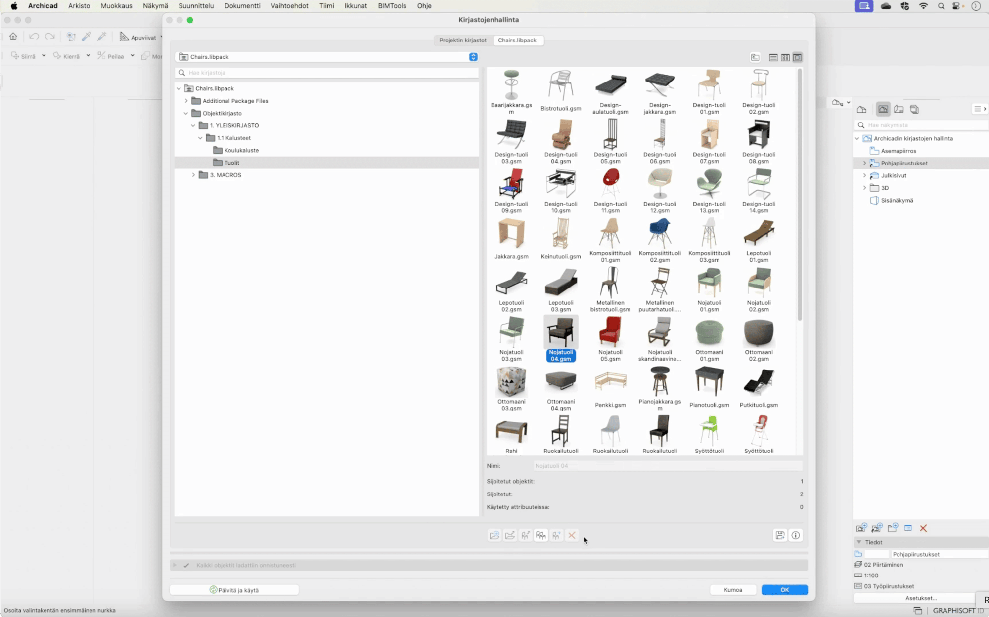
Task: Click the Navigator save current view icon
Action: 861,528
